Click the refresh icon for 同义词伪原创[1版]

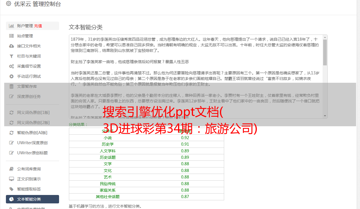[11, 112]
